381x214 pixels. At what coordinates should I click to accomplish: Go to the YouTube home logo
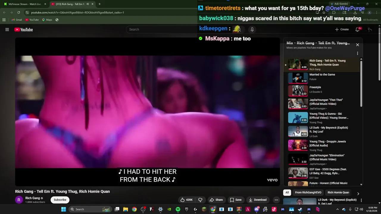click(x=24, y=29)
